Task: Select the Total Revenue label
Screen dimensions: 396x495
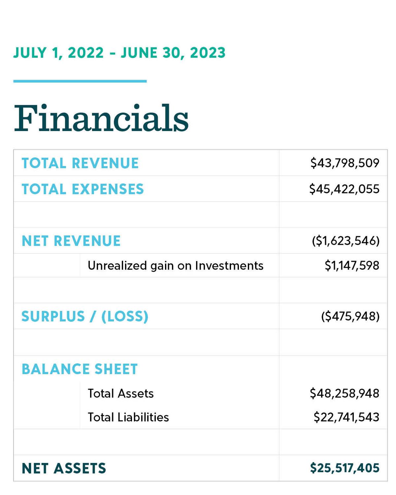Action: pyautogui.click(x=80, y=163)
